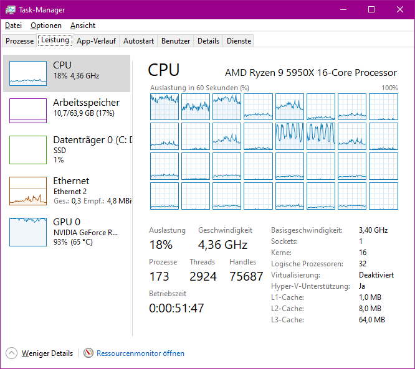This screenshot has height=369, width=415.
Task: Open the Ansicht menu
Action: (83, 26)
